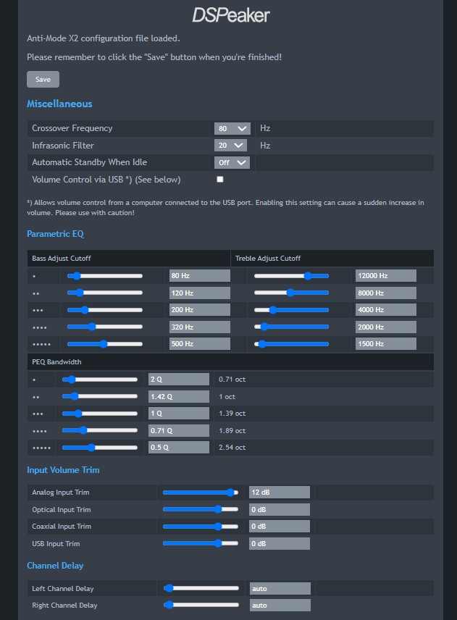The image size is (457, 620).
Task: Select the 12 dB analog trim field
Action: tap(279, 493)
